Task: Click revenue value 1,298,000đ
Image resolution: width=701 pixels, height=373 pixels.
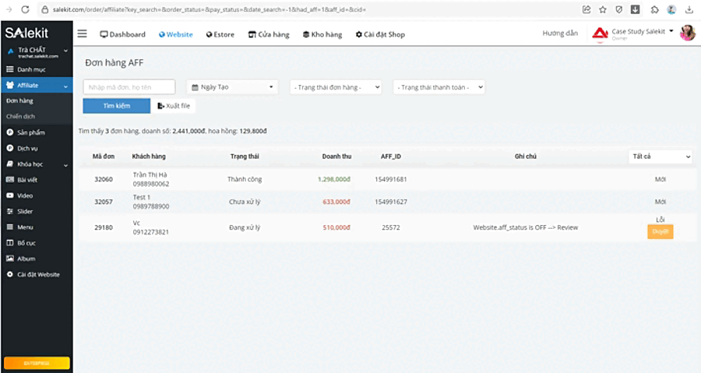Action: pyautogui.click(x=334, y=179)
